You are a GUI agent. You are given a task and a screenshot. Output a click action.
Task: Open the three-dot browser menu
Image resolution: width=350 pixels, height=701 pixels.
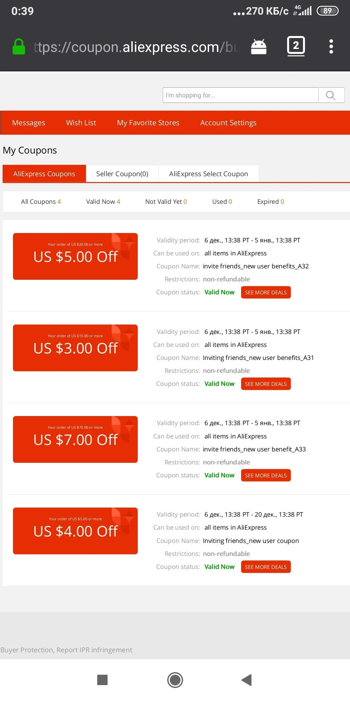[331, 46]
